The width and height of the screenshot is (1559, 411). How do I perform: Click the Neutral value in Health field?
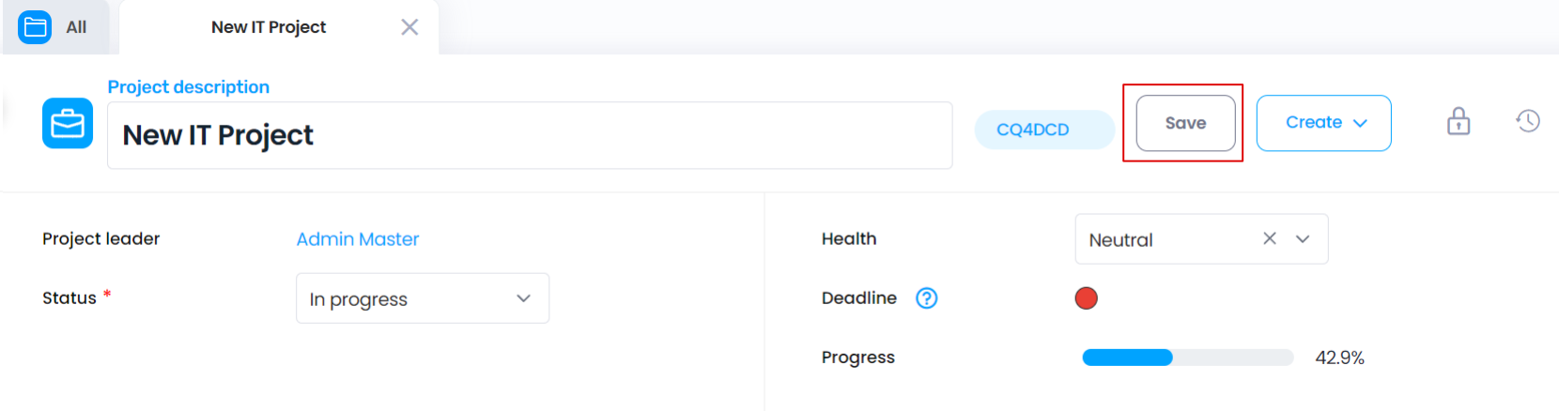point(1121,240)
